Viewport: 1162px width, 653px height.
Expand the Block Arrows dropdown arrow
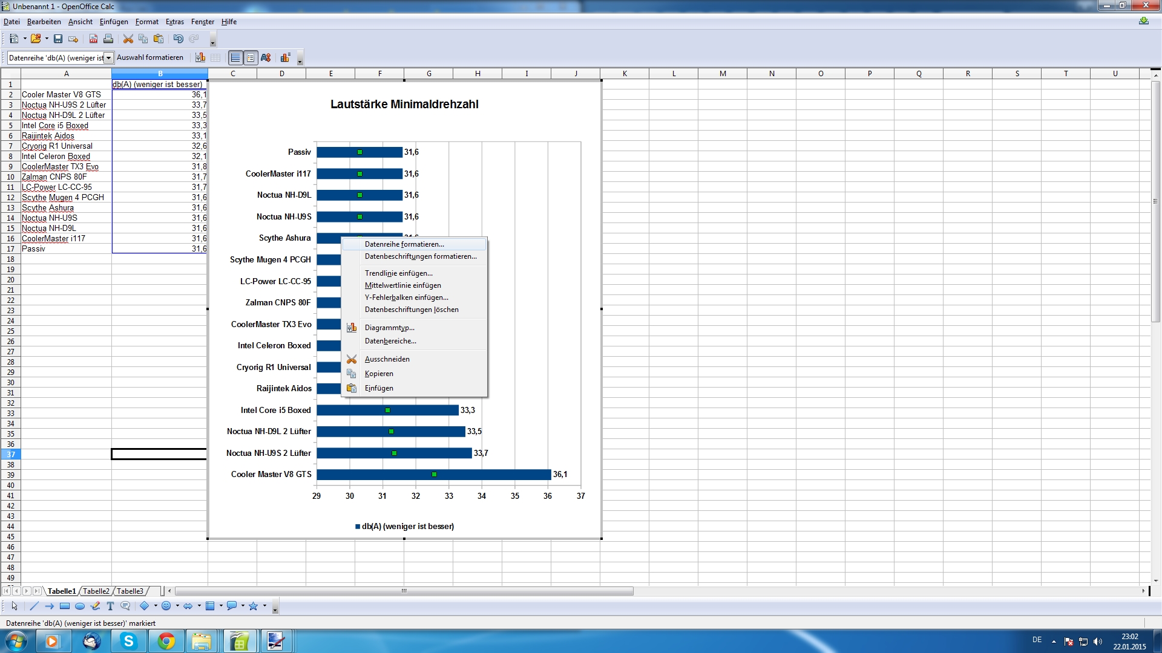[199, 606]
